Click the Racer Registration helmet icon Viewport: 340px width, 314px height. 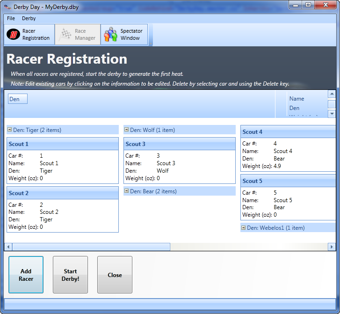coord(14,35)
